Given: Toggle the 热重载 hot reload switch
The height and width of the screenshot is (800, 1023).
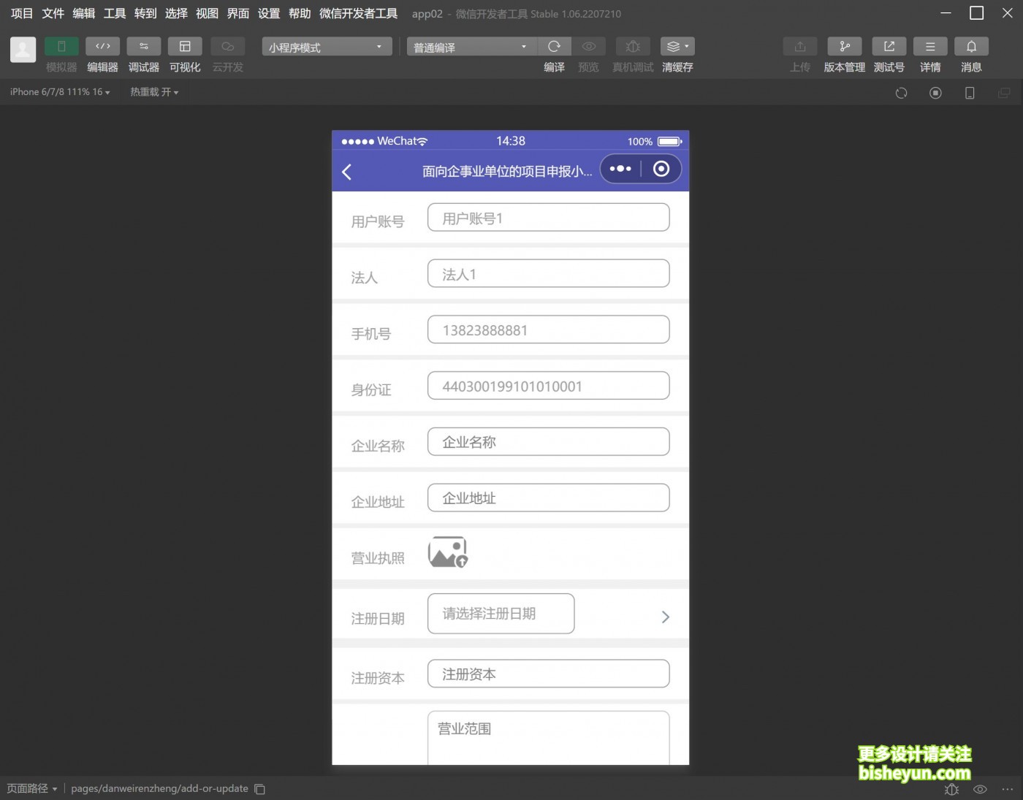Looking at the screenshot, I should [153, 91].
